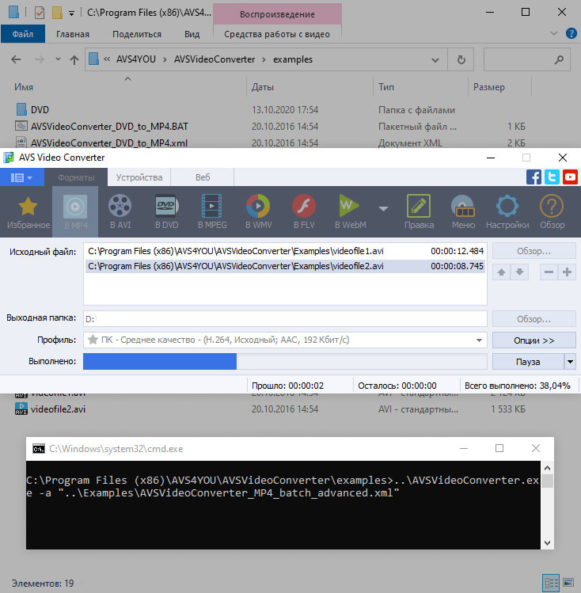
Task: Open the Поделиться ribbon tab
Action: [x=137, y=34]
